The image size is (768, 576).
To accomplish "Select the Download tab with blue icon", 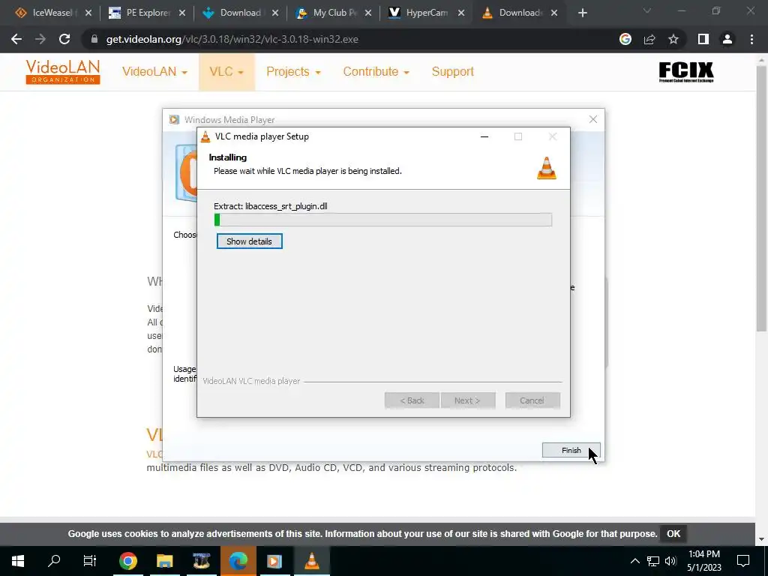I will pos(240,13).
